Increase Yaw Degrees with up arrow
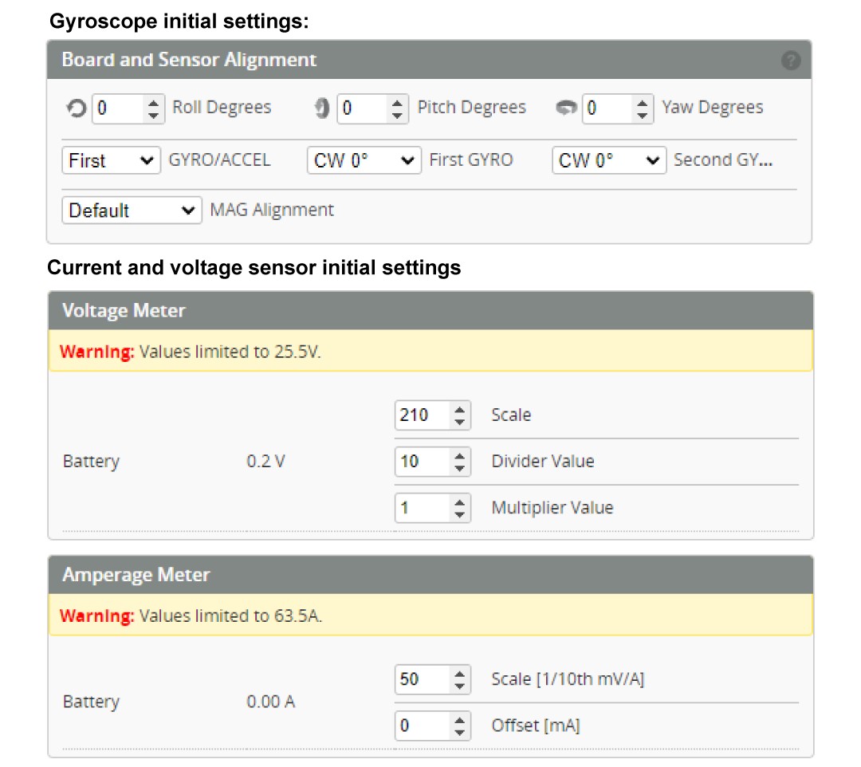 coord(642,101)
